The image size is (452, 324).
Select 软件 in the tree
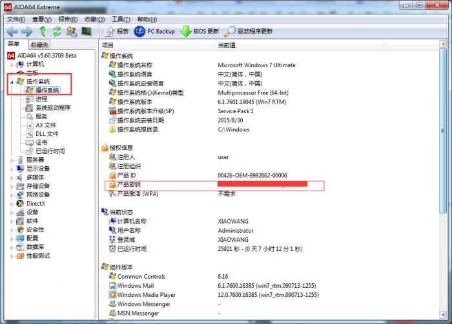(32, 221)
